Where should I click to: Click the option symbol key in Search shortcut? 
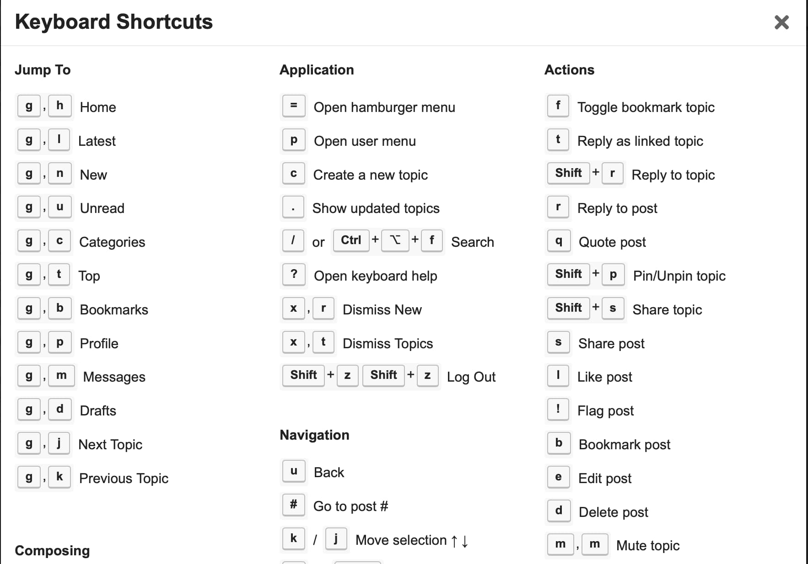click(x=395, y=240)
